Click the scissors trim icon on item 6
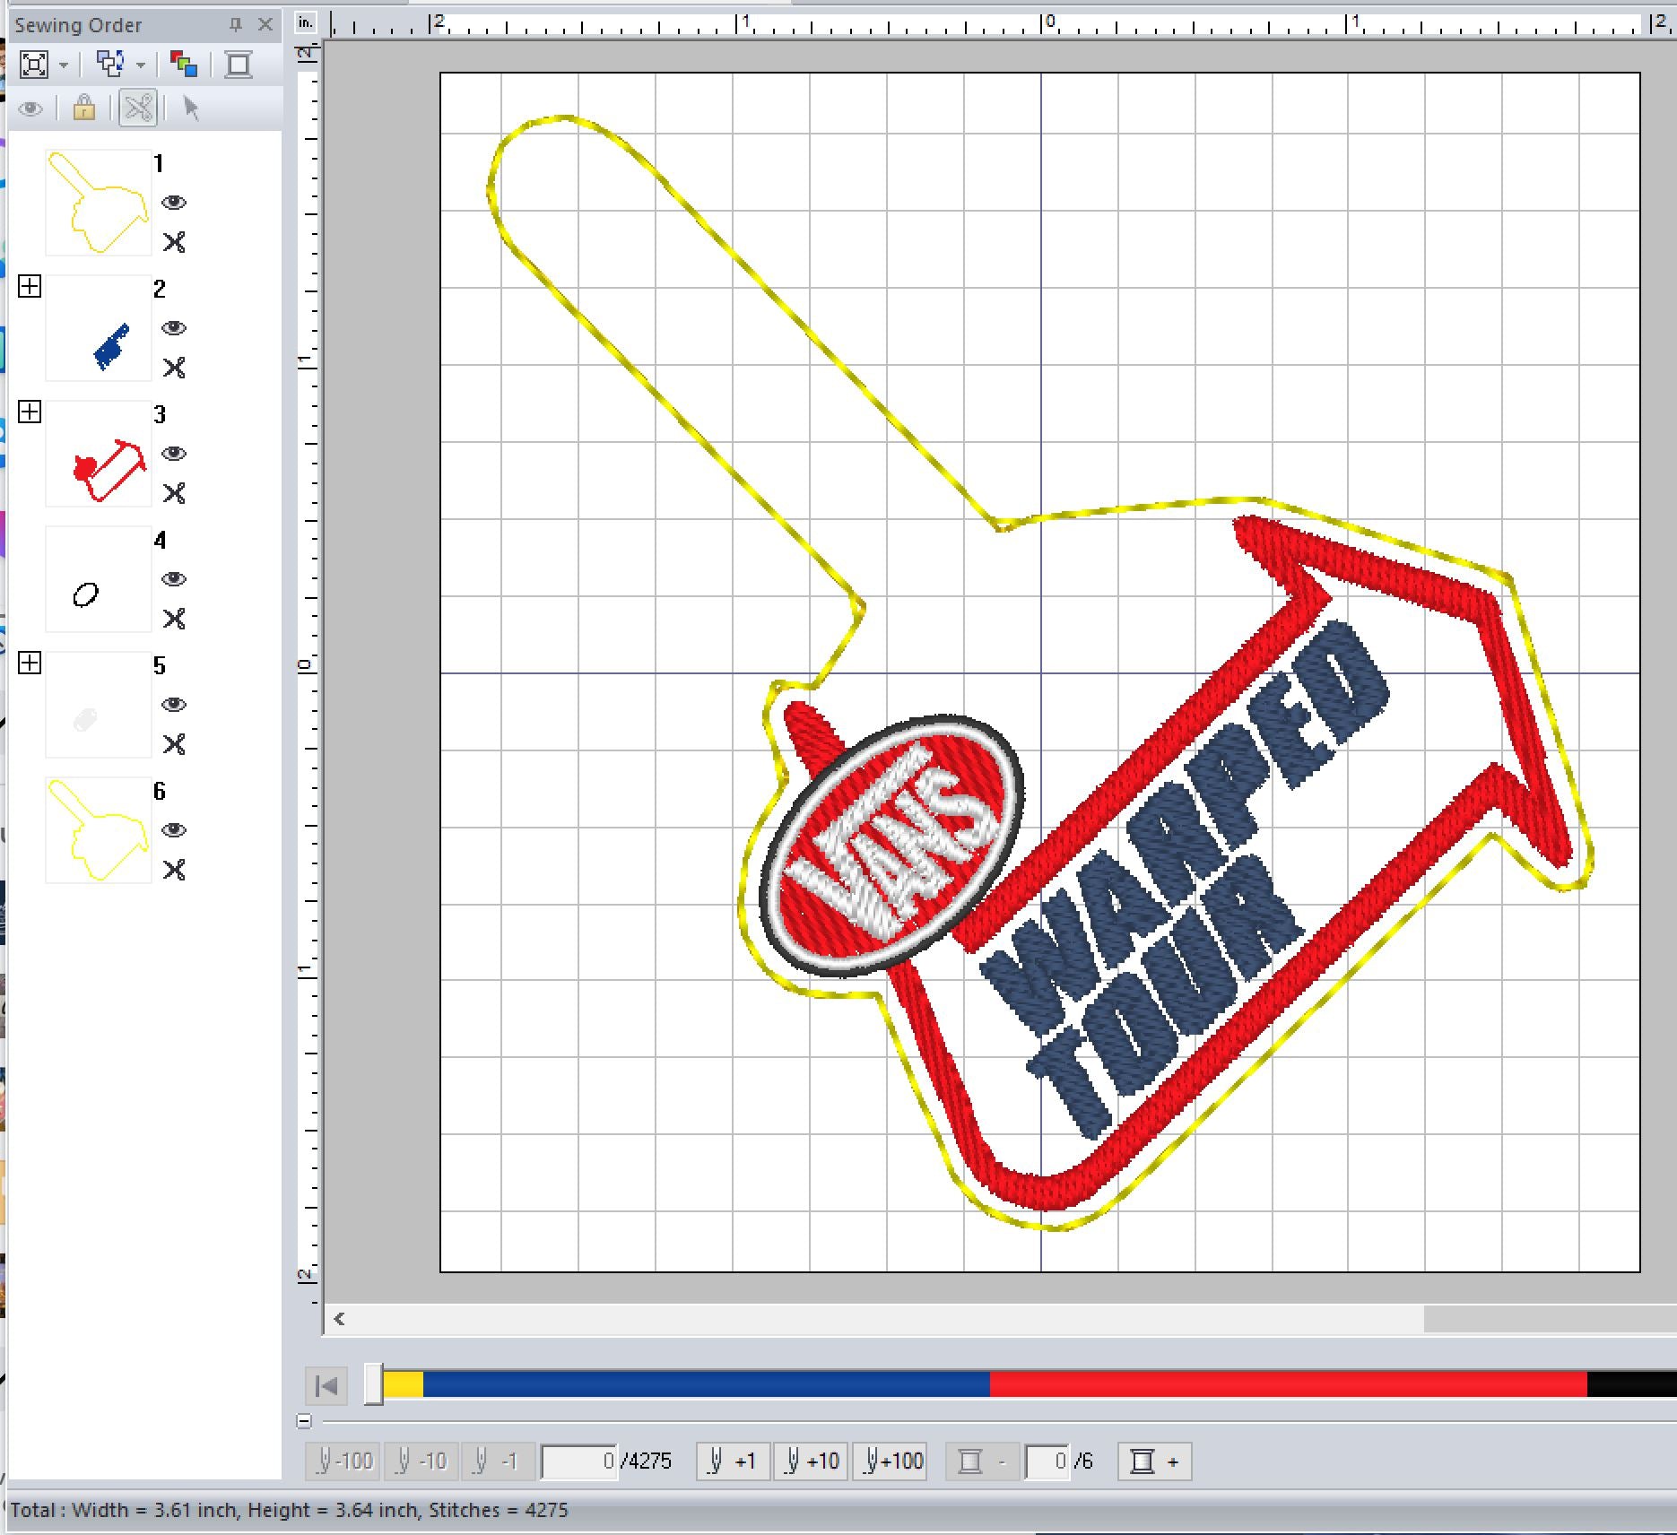The height and width of the screenshot is (1535, 1677). tap(174, 870)
